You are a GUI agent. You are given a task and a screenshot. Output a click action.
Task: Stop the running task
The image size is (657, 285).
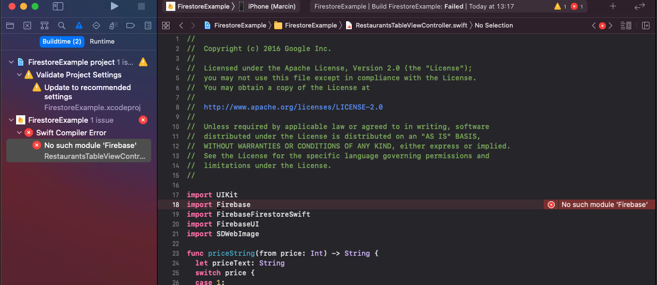141,6
